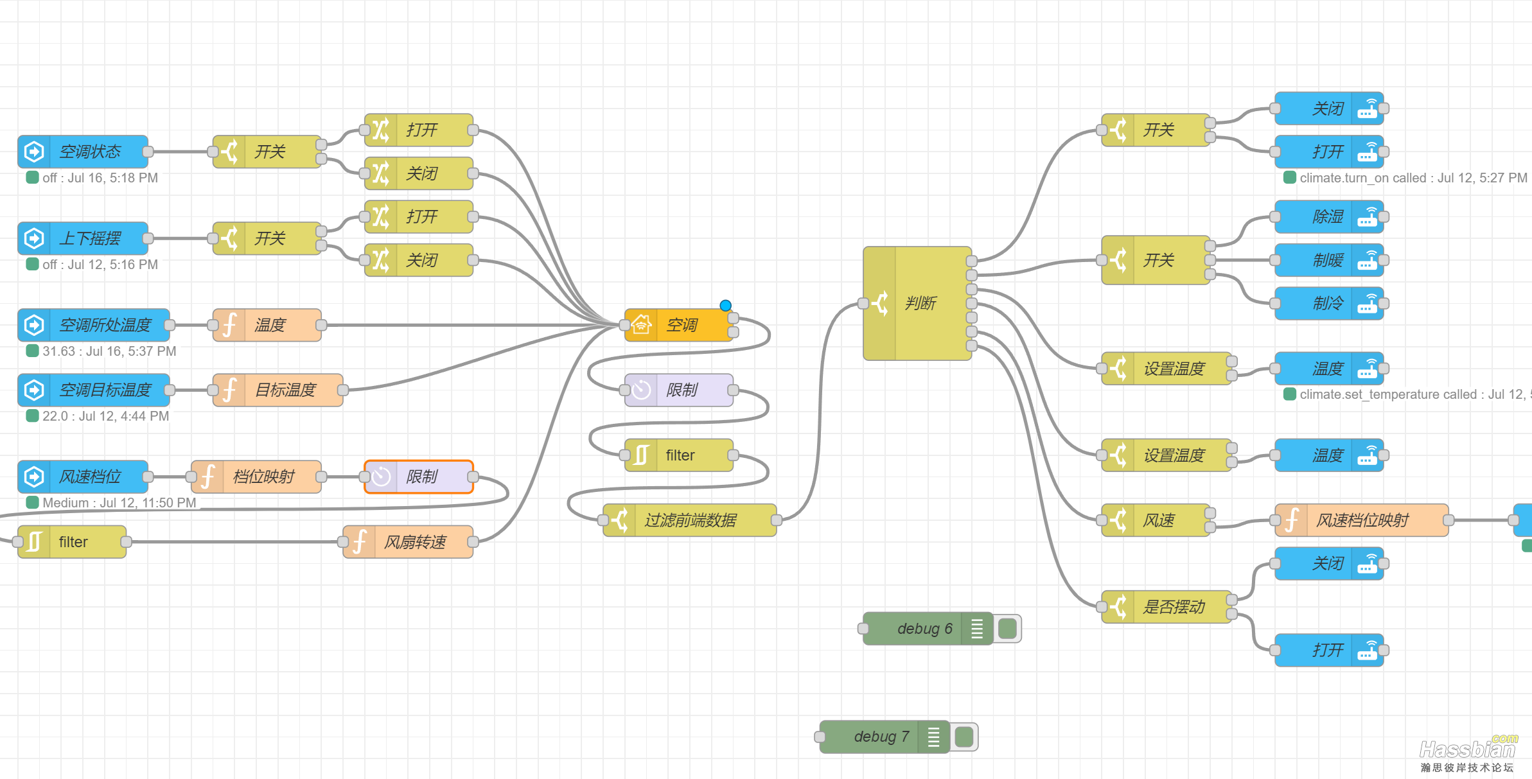Screen dimensions: 1532x779
Task: Click status text '31.63 : Jul 16, 5:37 PM'
Action: (x=109, y=351)
